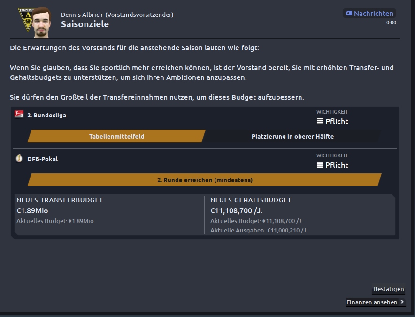Select the Tabellenmittelfeld expectation option
The height and width of the screenshot is (317, 415).
point(116,136)
